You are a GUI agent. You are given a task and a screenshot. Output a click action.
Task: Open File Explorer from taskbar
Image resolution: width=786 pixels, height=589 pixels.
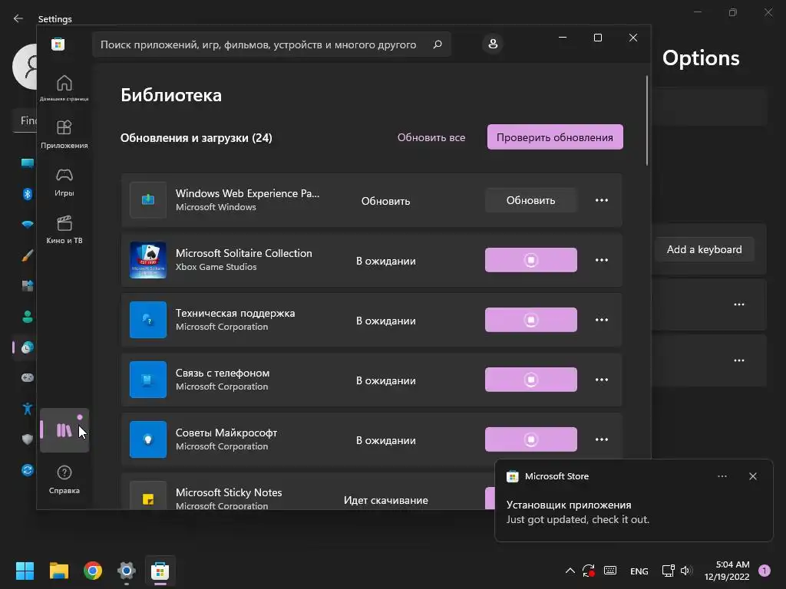(58, 571)
